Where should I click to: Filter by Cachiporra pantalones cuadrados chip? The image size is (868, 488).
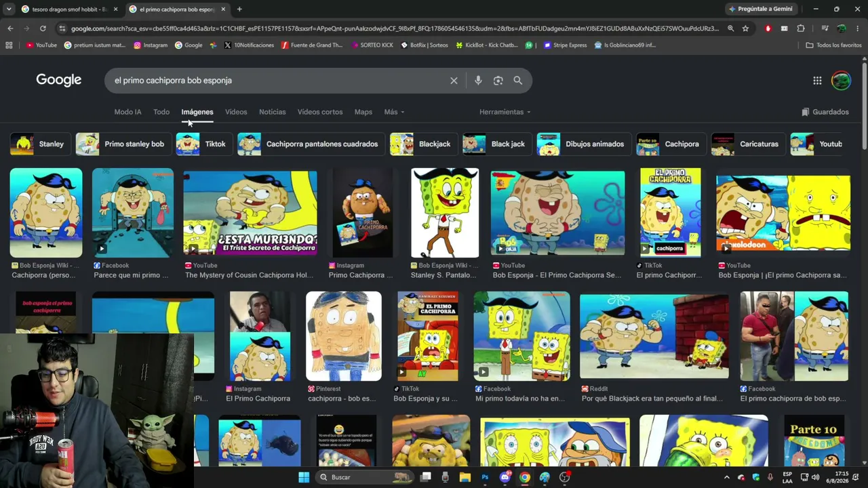tap(311, 144)
